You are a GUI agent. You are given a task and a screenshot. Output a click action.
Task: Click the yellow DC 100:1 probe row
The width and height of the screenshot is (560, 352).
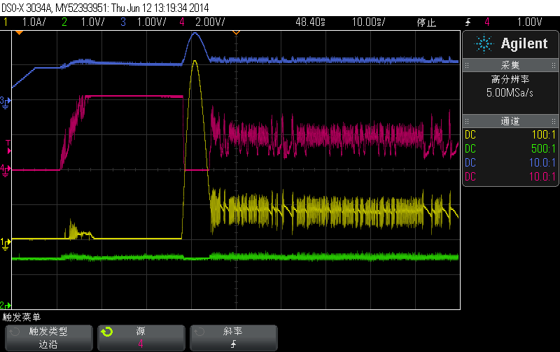coord(510,135)
